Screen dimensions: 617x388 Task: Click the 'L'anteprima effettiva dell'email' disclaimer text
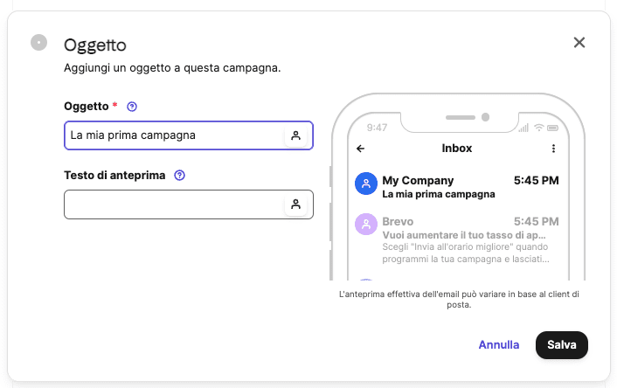(x=459, y=299)
